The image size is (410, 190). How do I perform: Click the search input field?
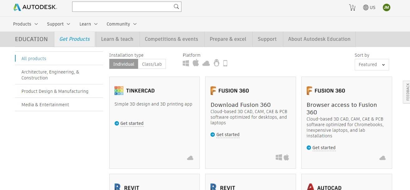tap(122, 7)
